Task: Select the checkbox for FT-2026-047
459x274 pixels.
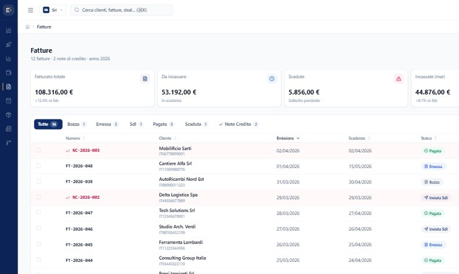Action: click(x=39, y=213)
